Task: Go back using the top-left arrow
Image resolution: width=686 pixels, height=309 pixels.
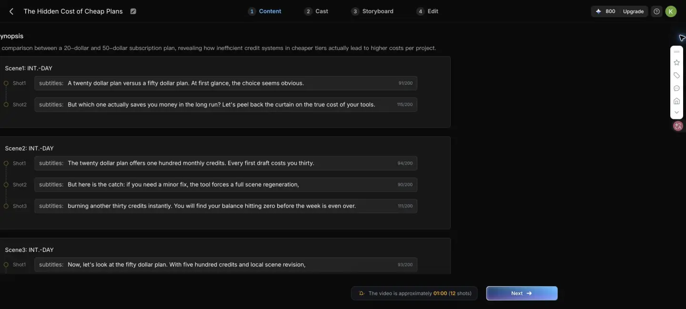Action: (x=11, y=11)
